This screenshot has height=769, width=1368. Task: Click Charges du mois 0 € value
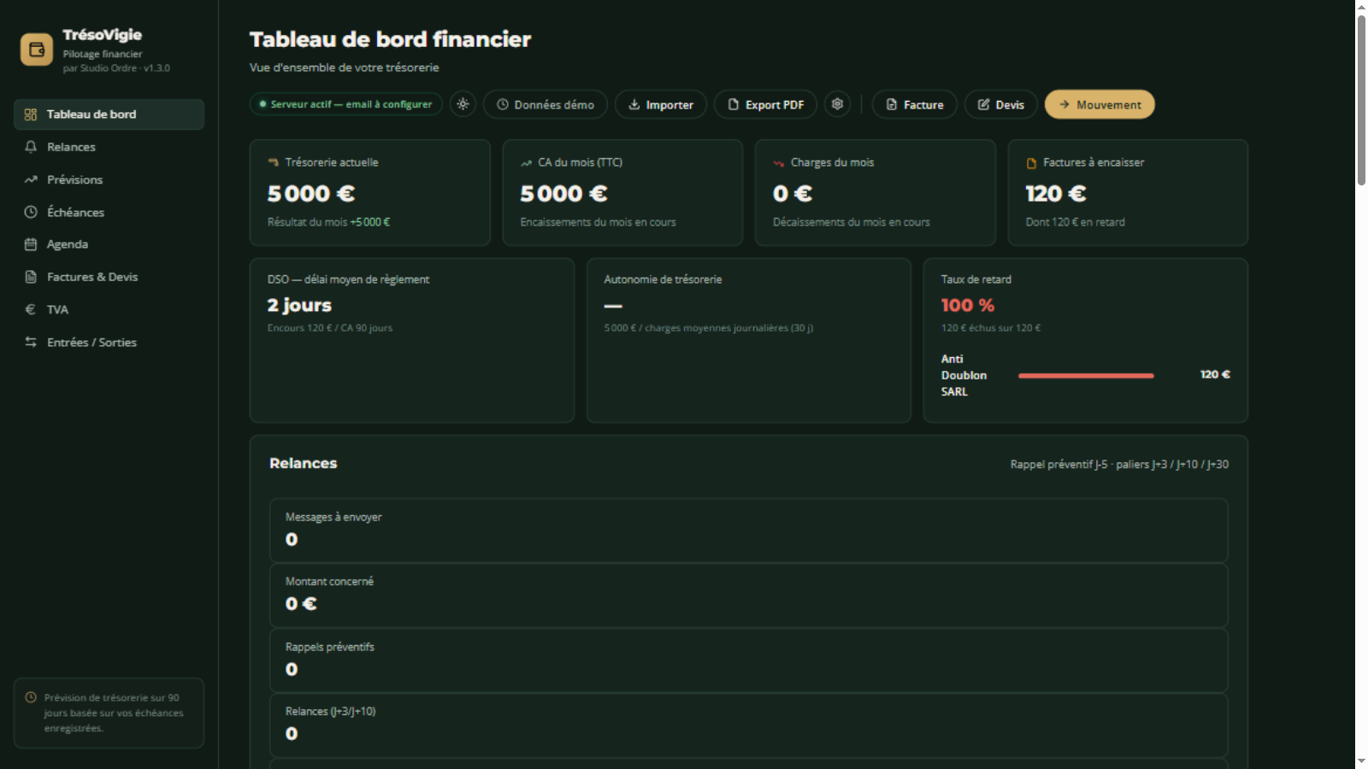(793, 194)
